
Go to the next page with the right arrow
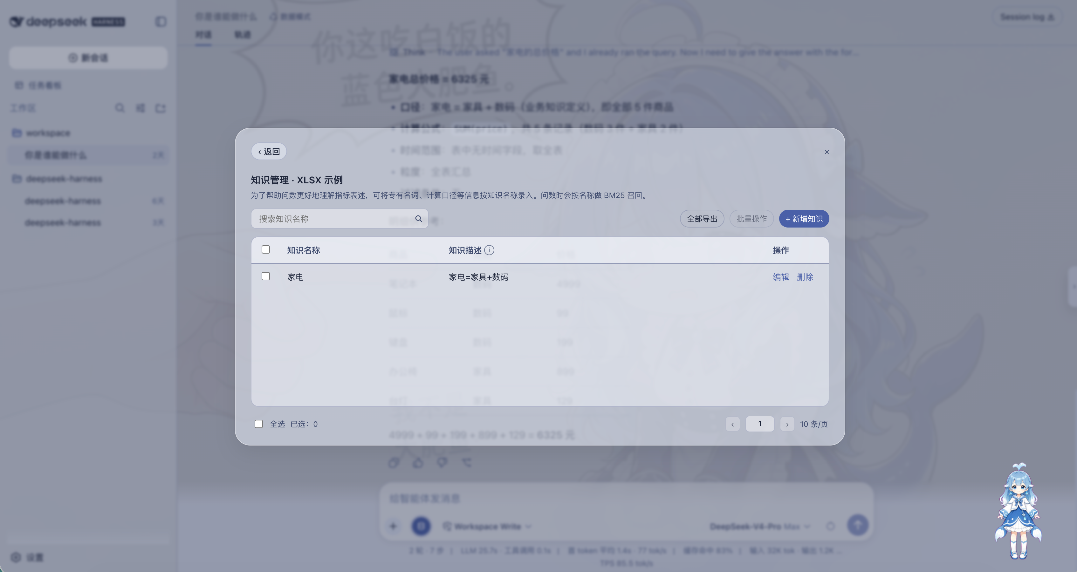787,424
